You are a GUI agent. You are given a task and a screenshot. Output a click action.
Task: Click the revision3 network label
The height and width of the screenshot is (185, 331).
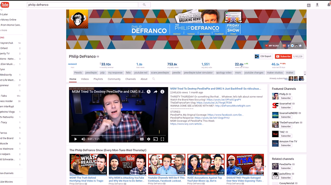click(72, 64)
